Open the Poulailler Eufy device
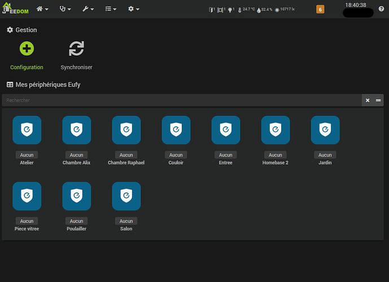The width and height of the screenshot is (389, 282). tap(76, 196)
